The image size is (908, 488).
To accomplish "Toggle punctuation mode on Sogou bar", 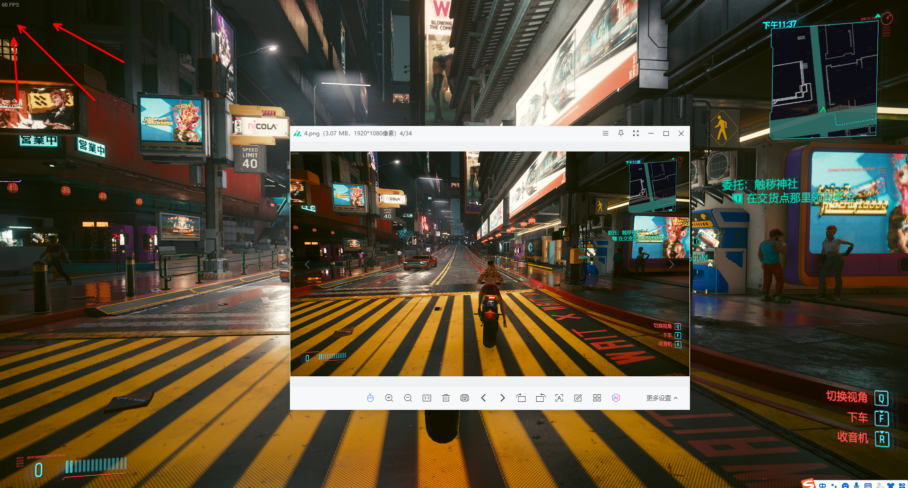I will coord(834,485).
